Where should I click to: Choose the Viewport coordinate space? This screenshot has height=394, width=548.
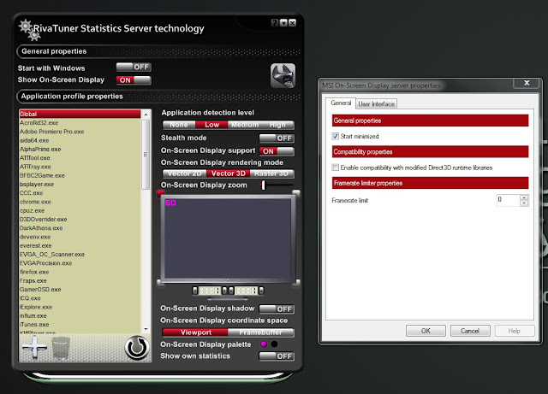pos(195,332)
